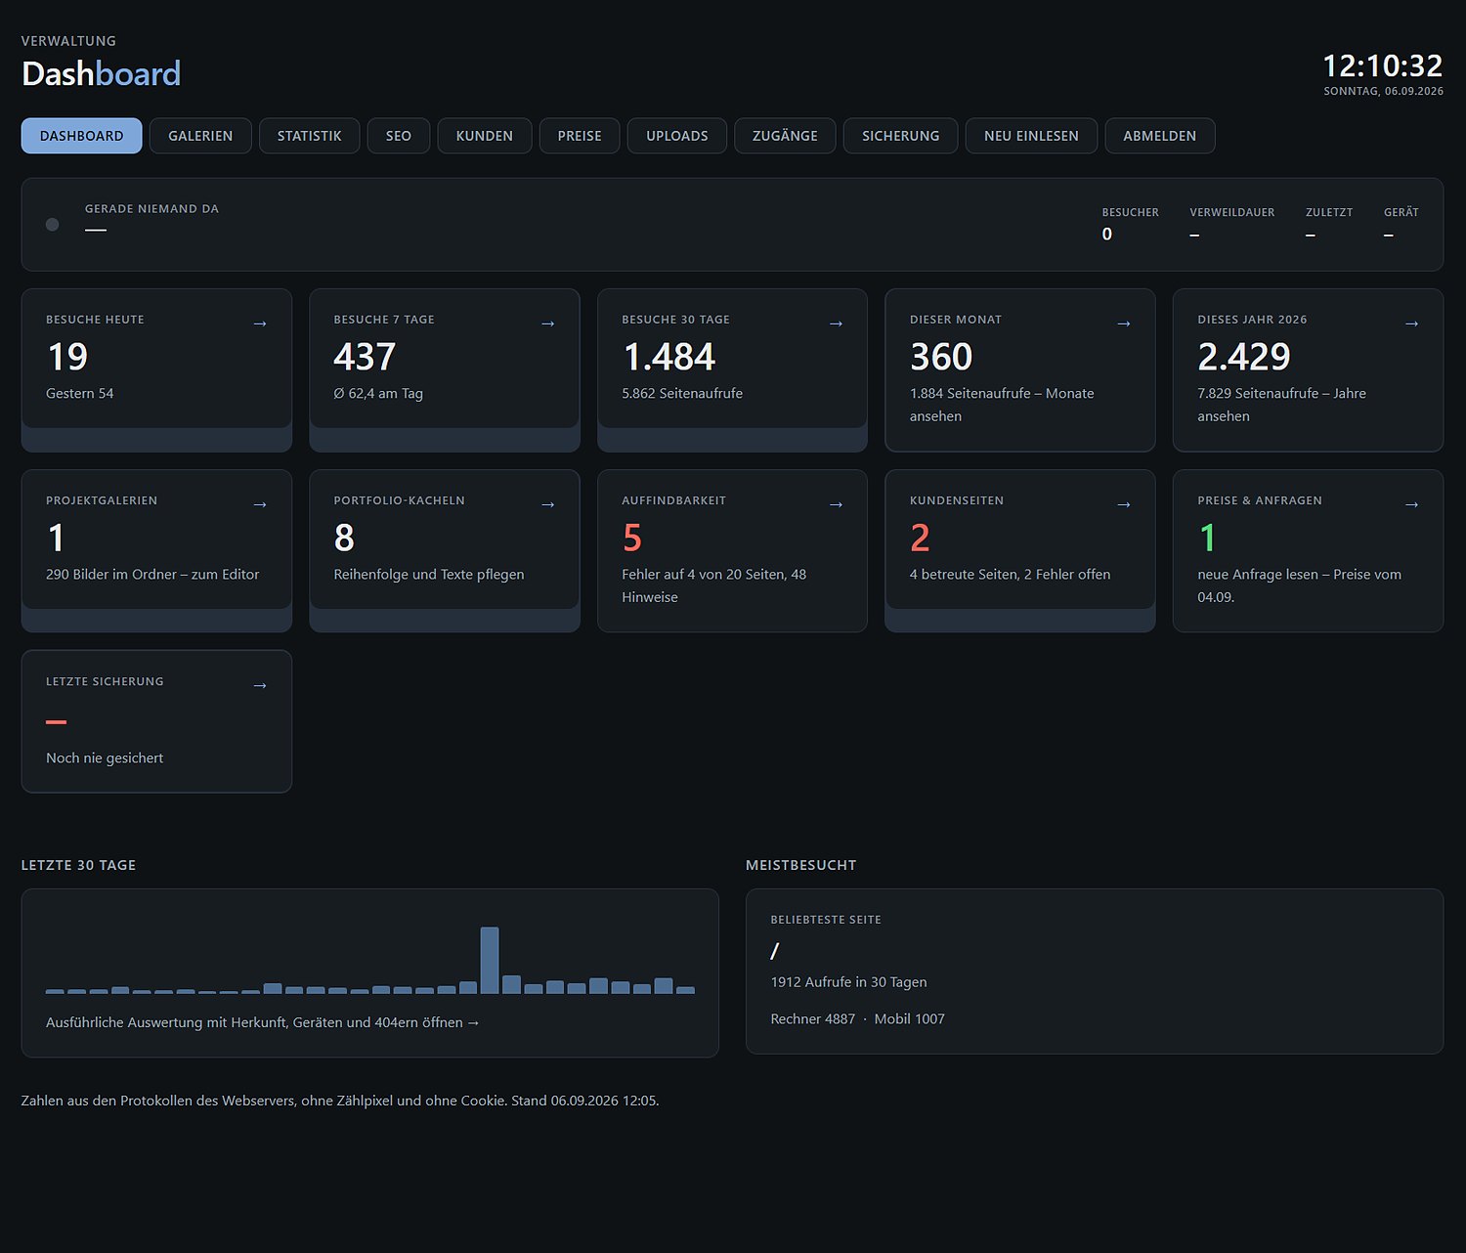The width and height of the screenshot is (1466, 1253).
Task: Open the arrow on Besuche 7 Tage card
Action: point(547,324)
